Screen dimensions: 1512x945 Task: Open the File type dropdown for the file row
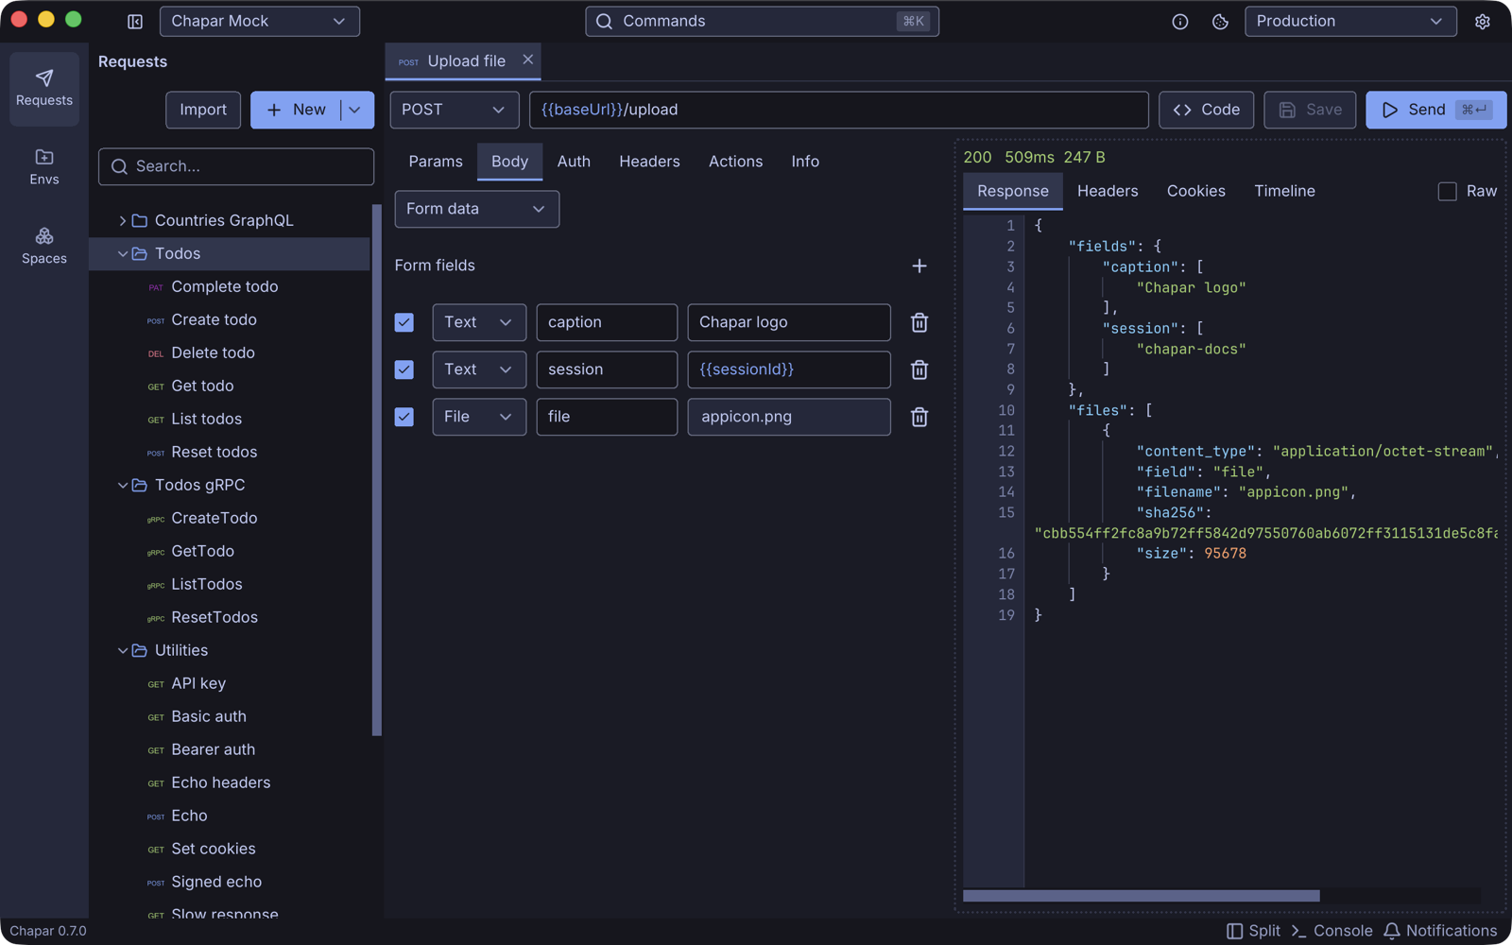click(479, 417)
